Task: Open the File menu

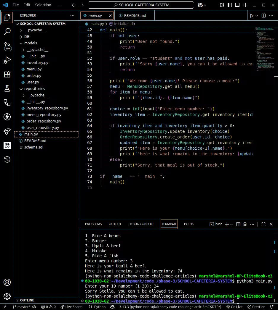Action: tap(16, 5)
